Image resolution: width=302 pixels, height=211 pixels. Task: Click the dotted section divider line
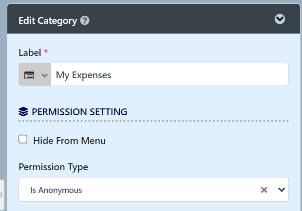(x=153, y=121)
